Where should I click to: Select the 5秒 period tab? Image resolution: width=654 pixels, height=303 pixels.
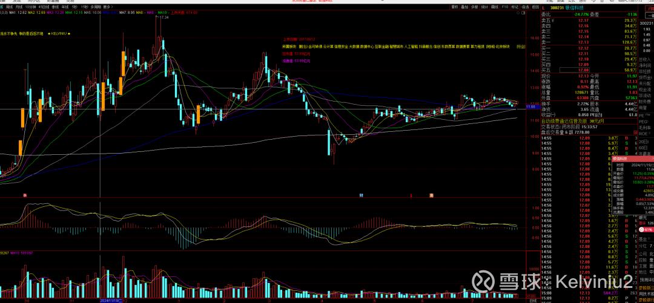point(74,7)
